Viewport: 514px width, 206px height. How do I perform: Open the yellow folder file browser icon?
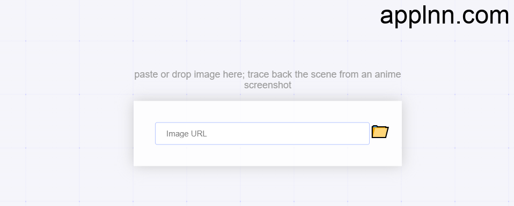click(380, 132)
